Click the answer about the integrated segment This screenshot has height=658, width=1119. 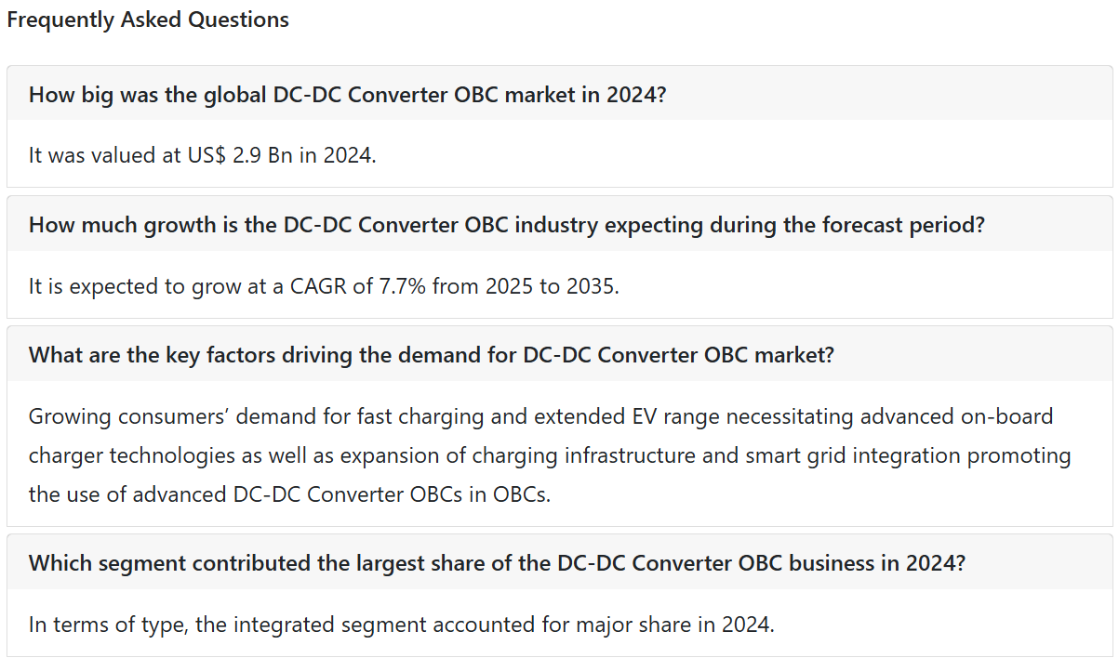point(401,624)
